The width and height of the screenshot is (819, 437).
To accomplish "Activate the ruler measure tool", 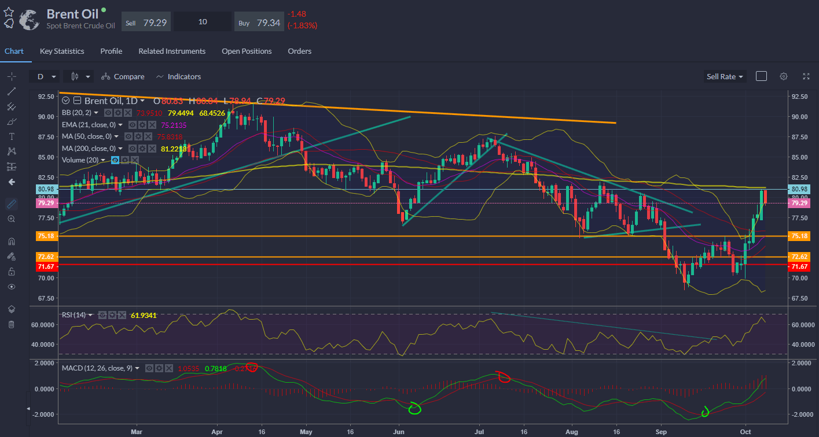I will click(x=11, y=204).
